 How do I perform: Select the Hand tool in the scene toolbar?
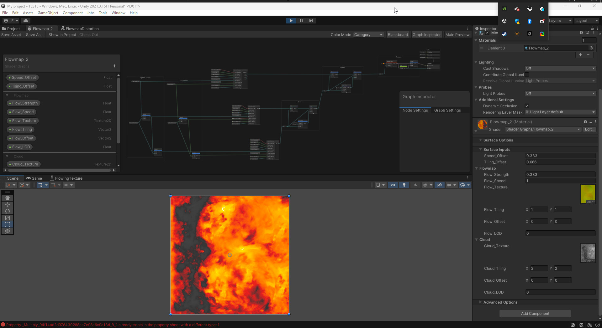(x=7, y=198)
